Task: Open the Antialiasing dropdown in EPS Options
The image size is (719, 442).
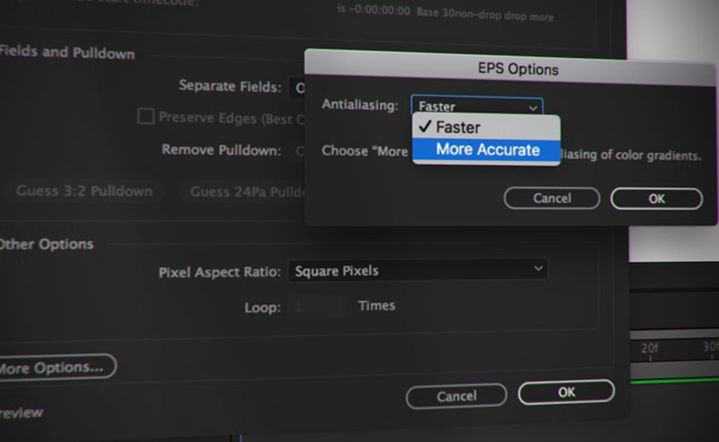Action: [477, 106]
